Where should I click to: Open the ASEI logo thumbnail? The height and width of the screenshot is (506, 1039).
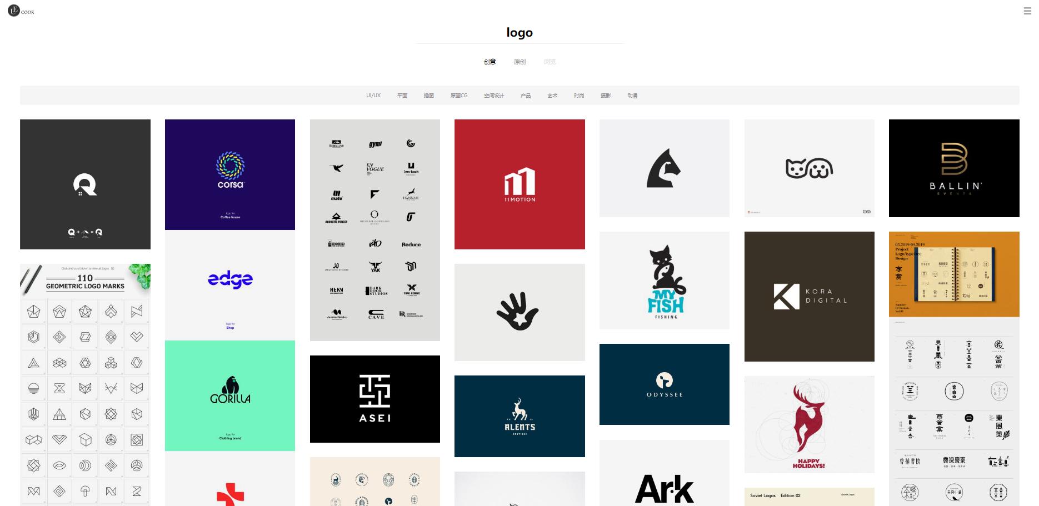pyautogui.click(x=375, y=399)
